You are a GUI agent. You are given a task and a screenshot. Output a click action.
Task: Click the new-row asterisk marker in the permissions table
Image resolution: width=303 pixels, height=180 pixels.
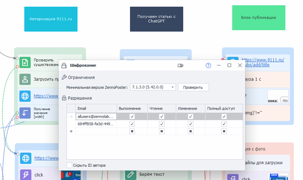pos(71,131)
